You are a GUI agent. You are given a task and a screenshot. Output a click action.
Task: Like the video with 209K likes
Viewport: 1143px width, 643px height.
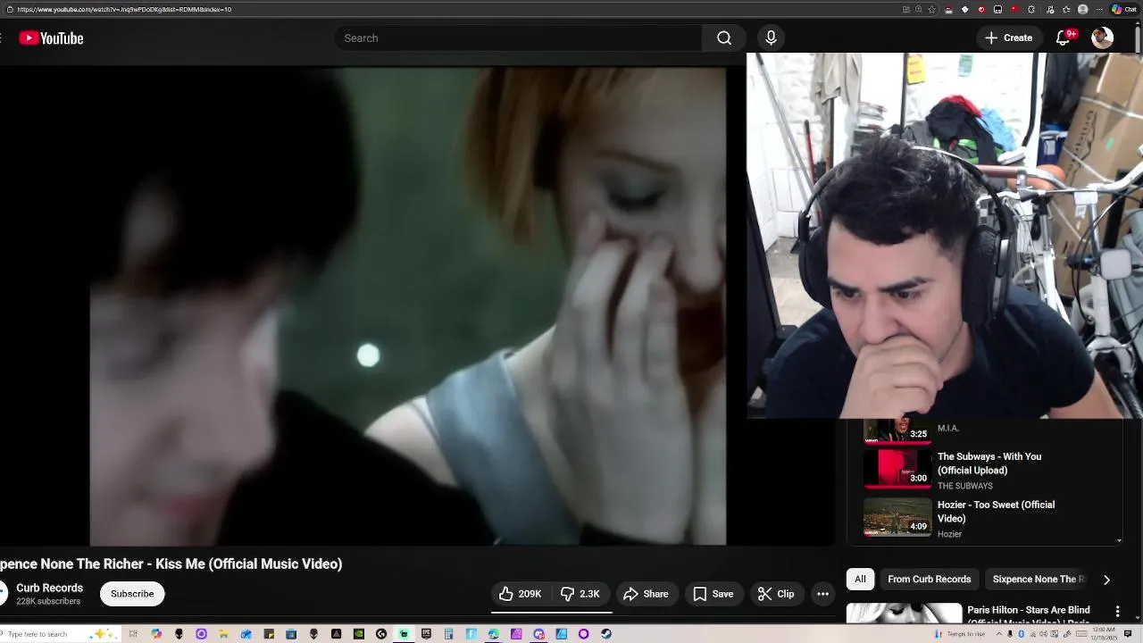coord(520,594)
